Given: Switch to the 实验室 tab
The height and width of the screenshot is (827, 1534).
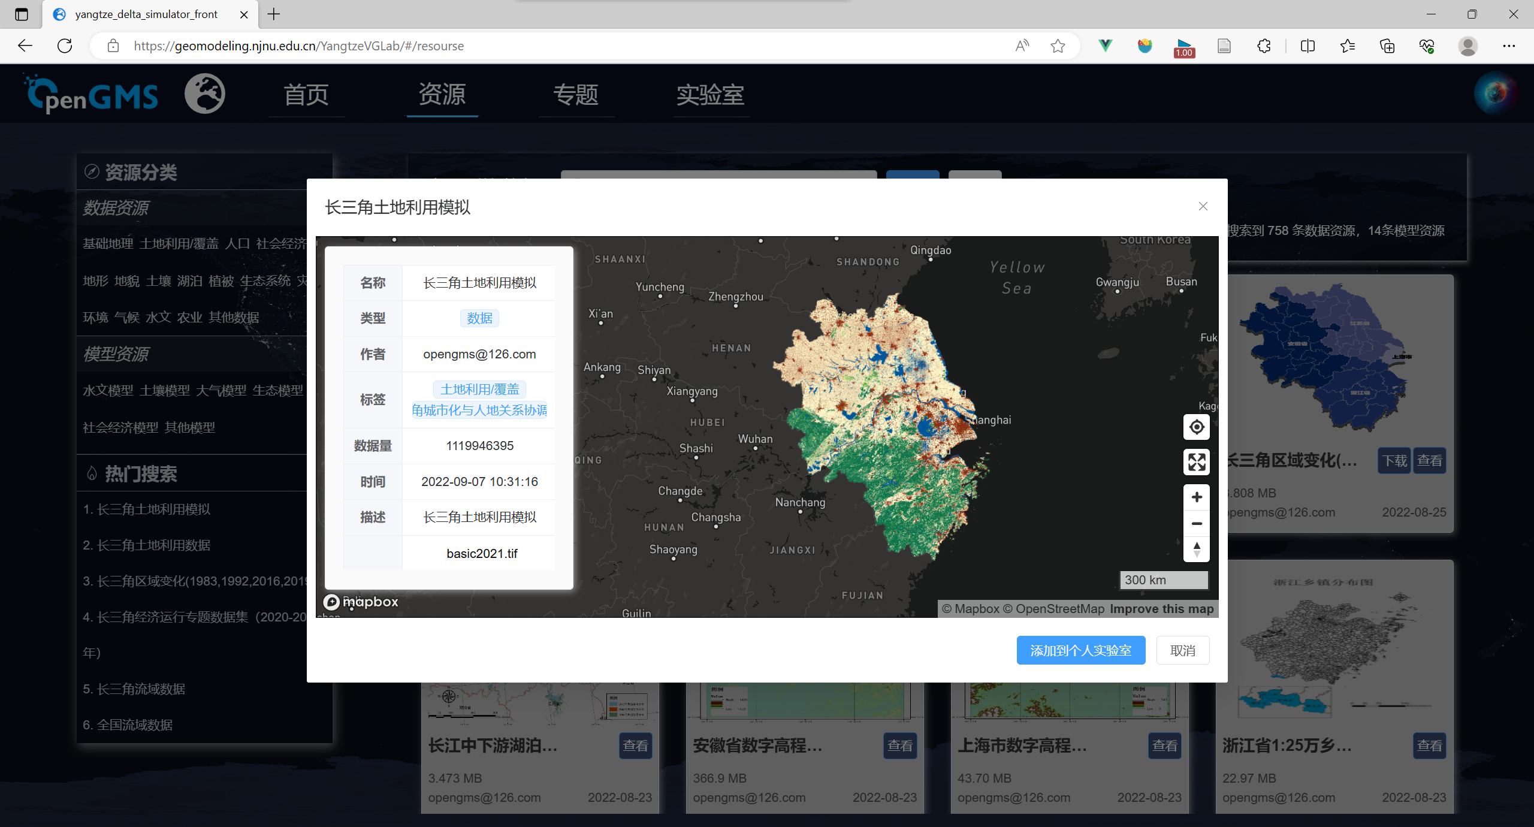Looking at the screenshot, I should pyautogui.click(x=710, y=95).
